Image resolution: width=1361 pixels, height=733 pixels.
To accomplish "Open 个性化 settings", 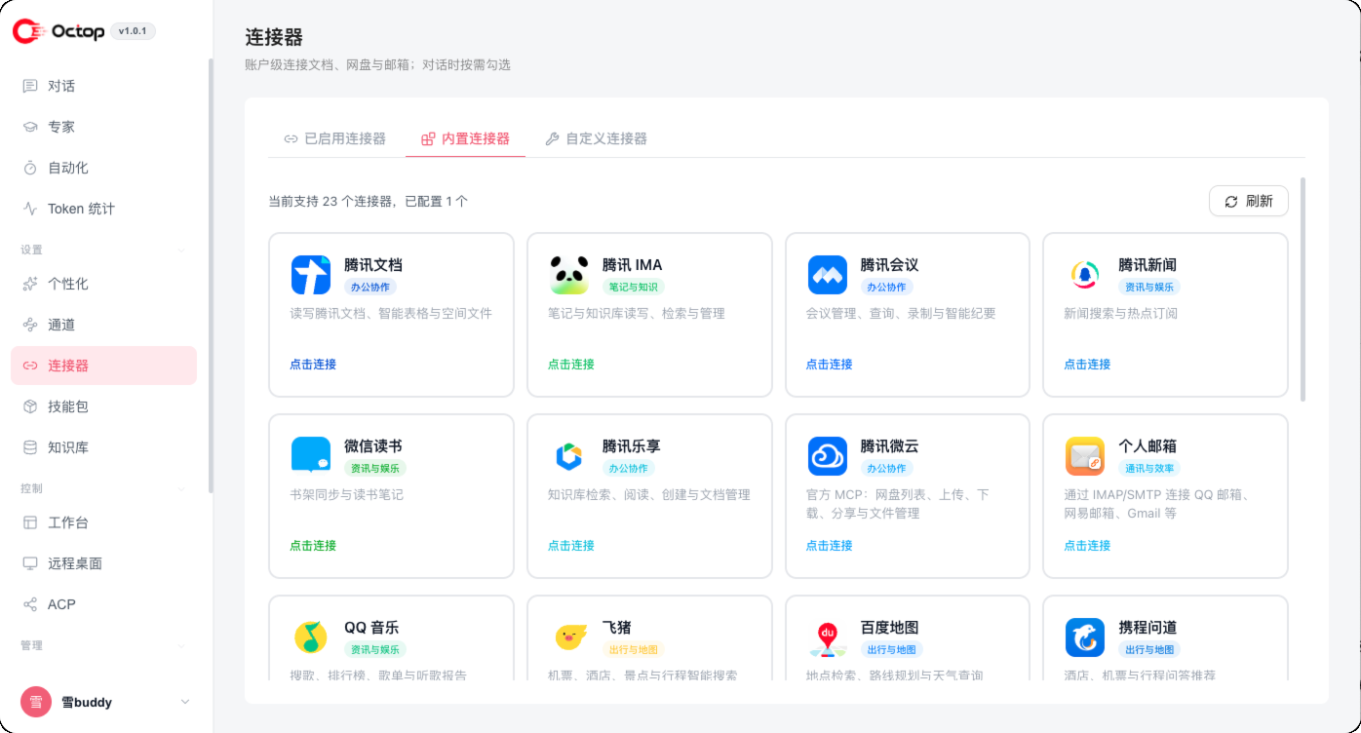I will tap(103, 284).
